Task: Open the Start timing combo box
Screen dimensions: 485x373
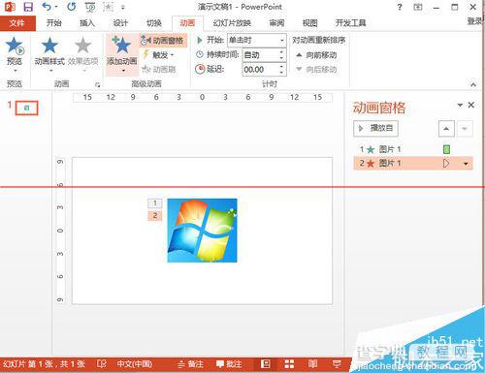Action: click(x=257, y=41)
